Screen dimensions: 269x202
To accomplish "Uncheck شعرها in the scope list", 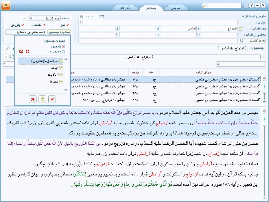I will click(61, 82).
